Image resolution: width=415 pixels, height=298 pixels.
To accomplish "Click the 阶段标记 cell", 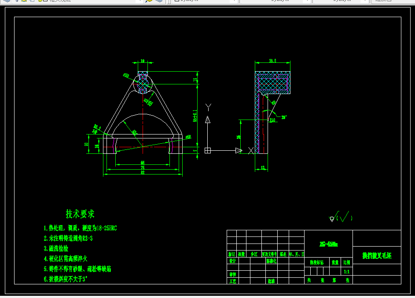I will tap(317, 262).
